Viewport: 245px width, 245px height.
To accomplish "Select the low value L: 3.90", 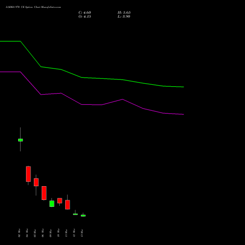I will (x=124, y=17).
